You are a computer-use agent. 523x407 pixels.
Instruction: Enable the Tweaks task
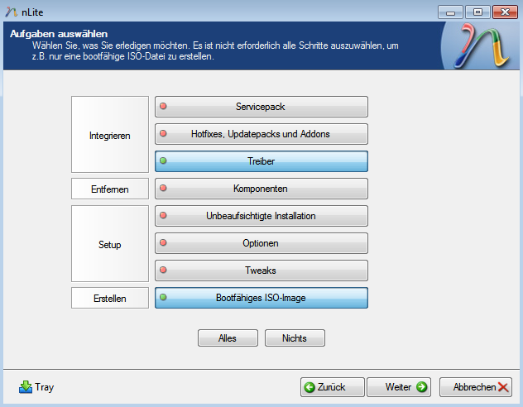coord(261,271)
